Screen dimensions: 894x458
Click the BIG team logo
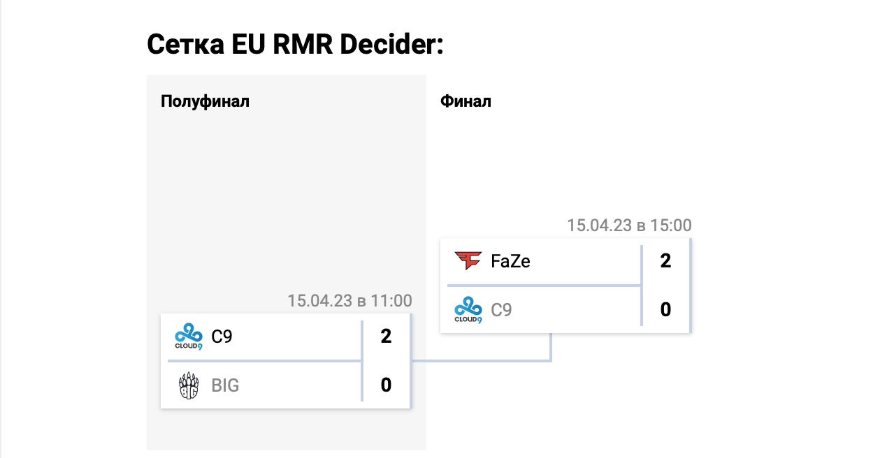click(189, 385)
